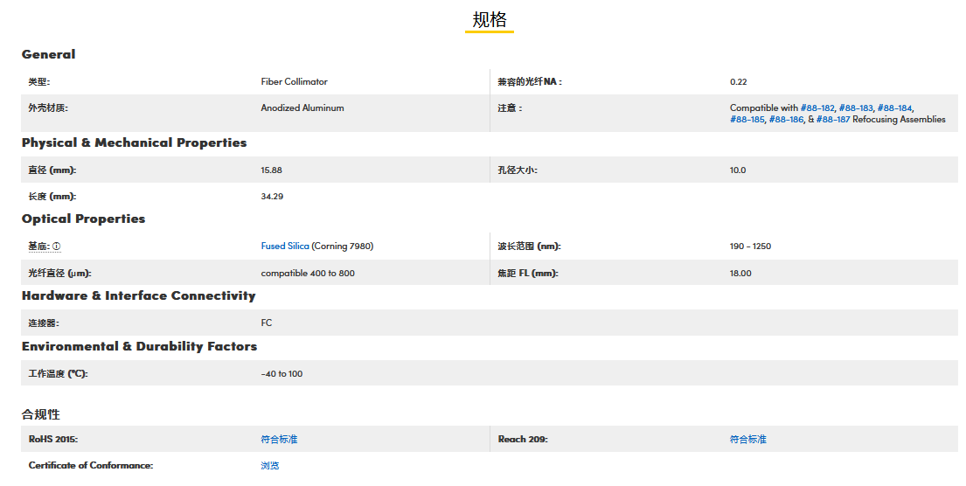Click Physical & Mechanical Properties heading
This screenshot has width=966, height=486.
135,142
